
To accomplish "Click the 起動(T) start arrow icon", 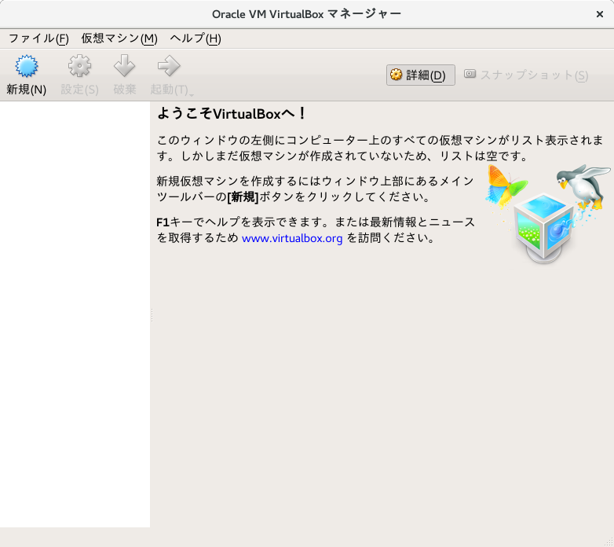I will (x=169, y=65).
